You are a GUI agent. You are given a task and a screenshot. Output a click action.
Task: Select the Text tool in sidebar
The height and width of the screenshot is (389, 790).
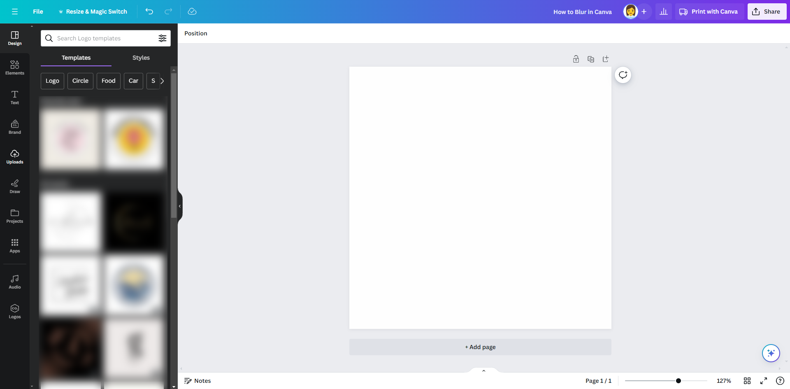point(15,98)
